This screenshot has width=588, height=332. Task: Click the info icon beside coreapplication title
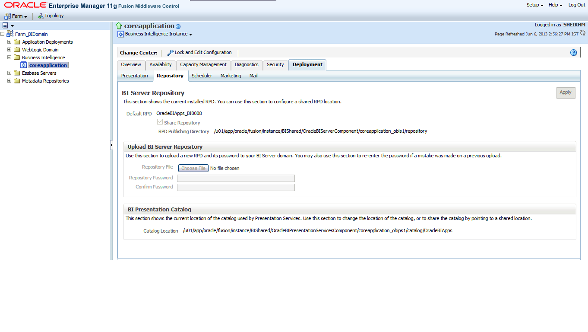coord(178,26)
